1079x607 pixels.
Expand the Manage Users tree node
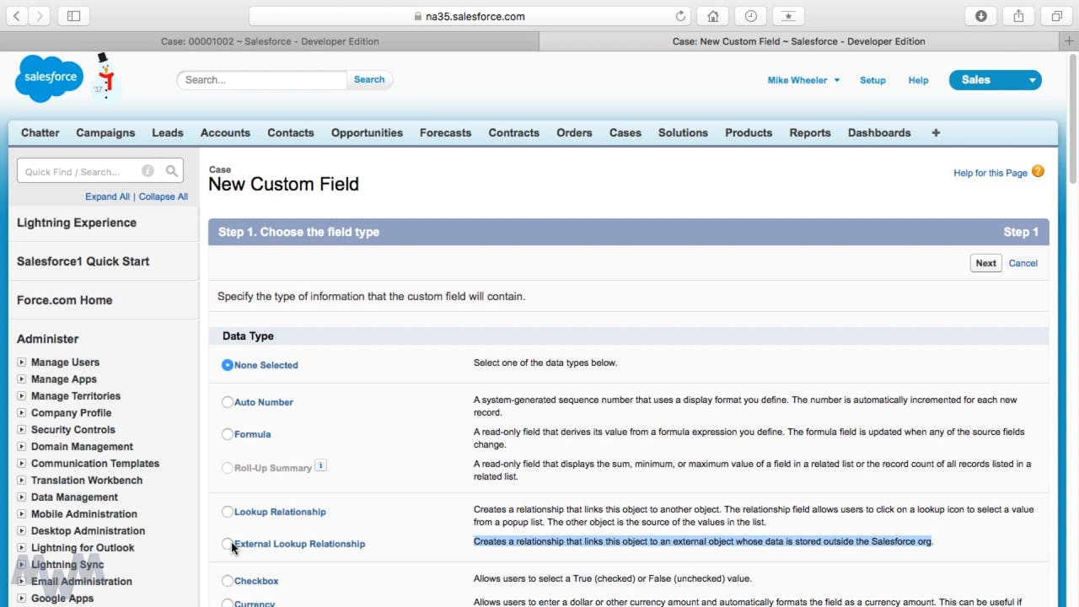[21, 363]
